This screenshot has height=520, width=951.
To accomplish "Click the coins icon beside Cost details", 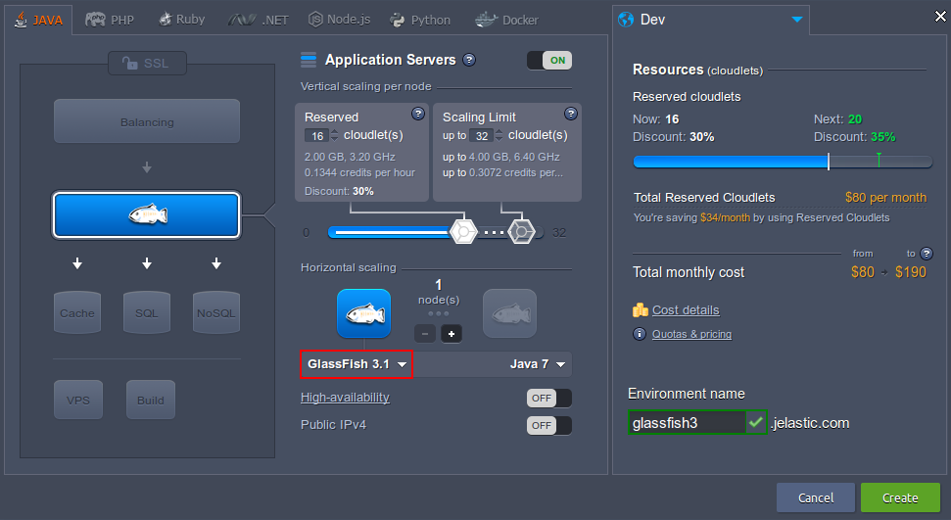I will [x=640, y=310].
